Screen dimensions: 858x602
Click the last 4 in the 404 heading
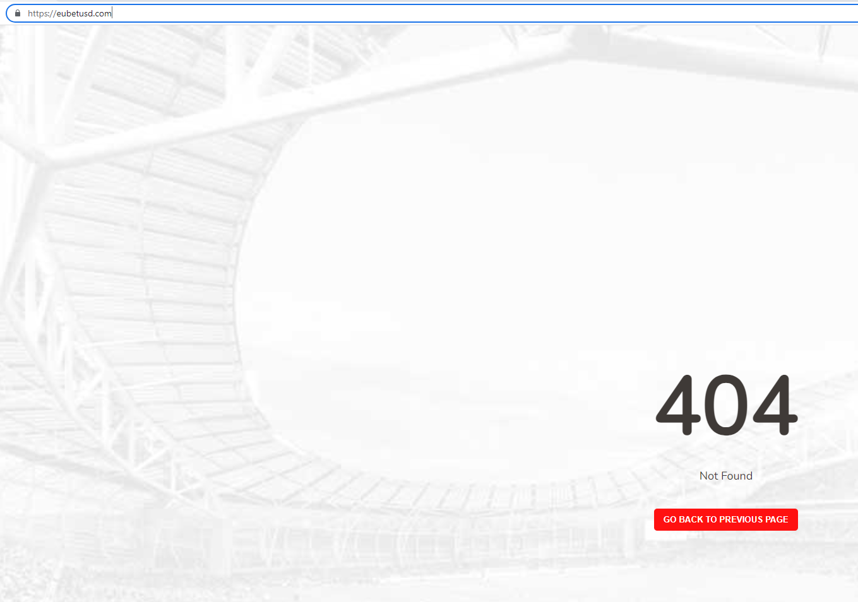tap(775, 405)
